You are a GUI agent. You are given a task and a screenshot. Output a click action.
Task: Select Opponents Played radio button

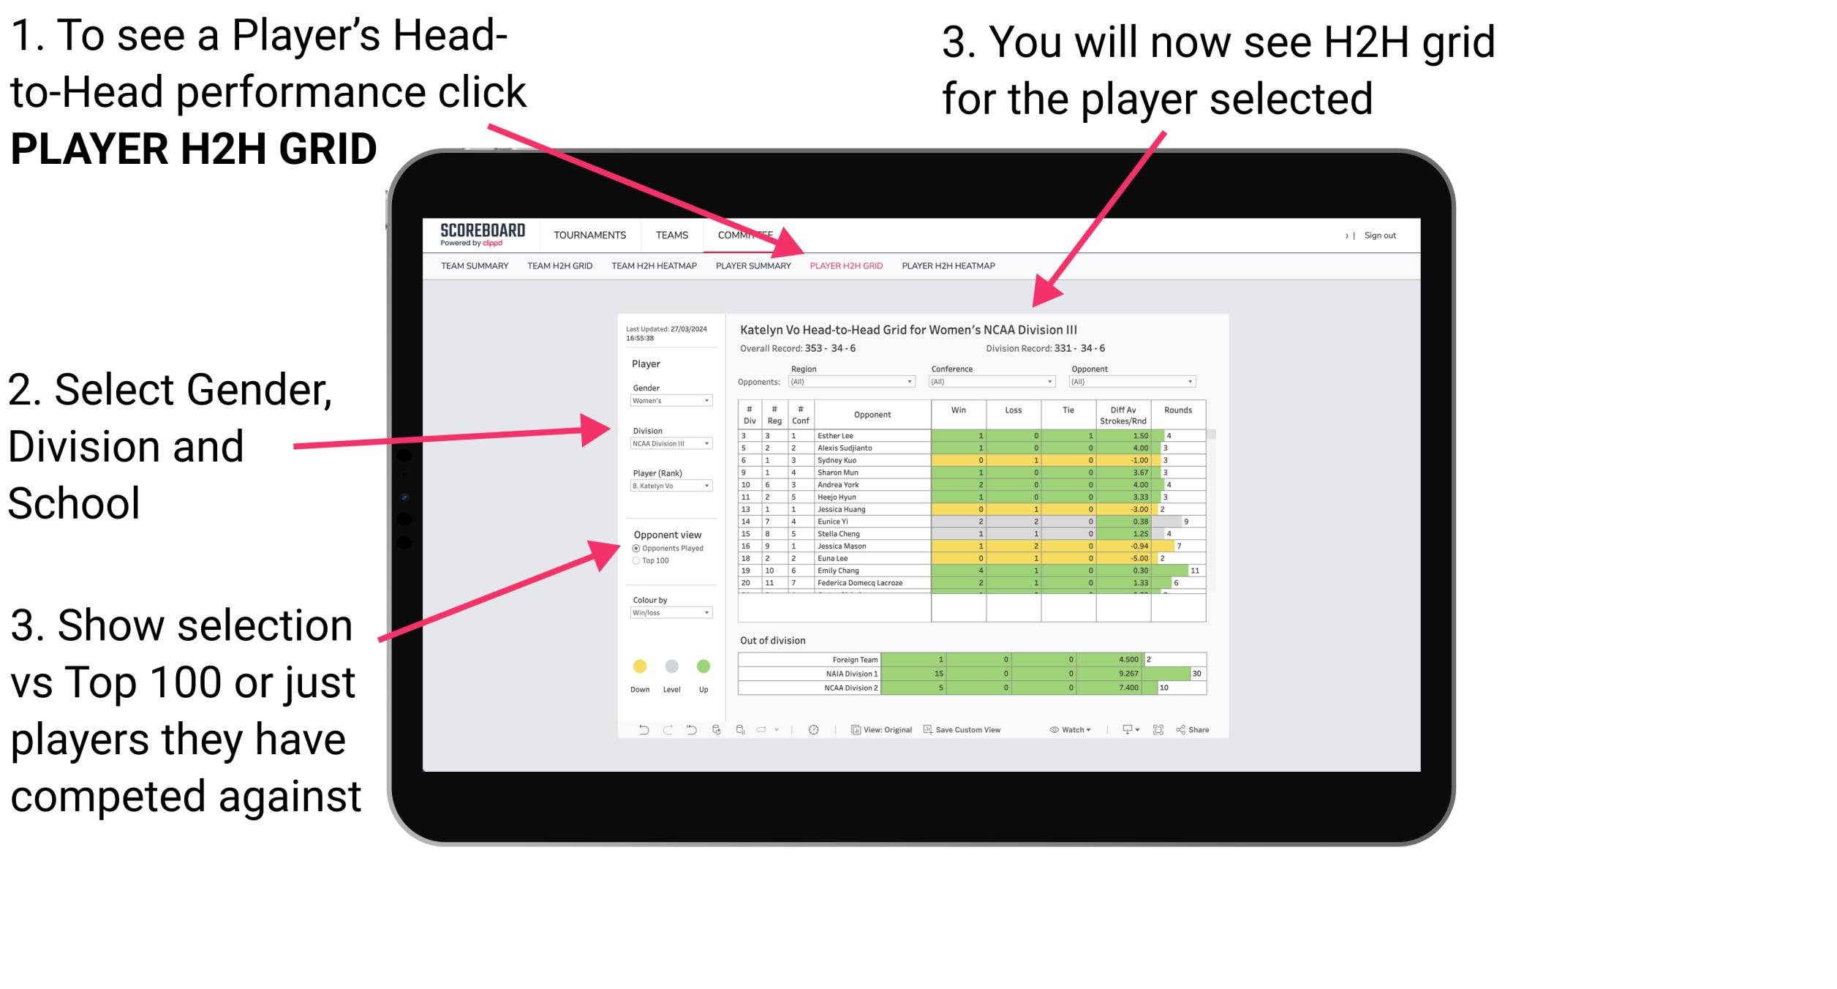[x=635, y=548]
